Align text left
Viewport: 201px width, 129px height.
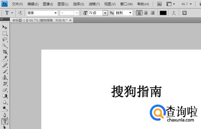tap(139, 13)
